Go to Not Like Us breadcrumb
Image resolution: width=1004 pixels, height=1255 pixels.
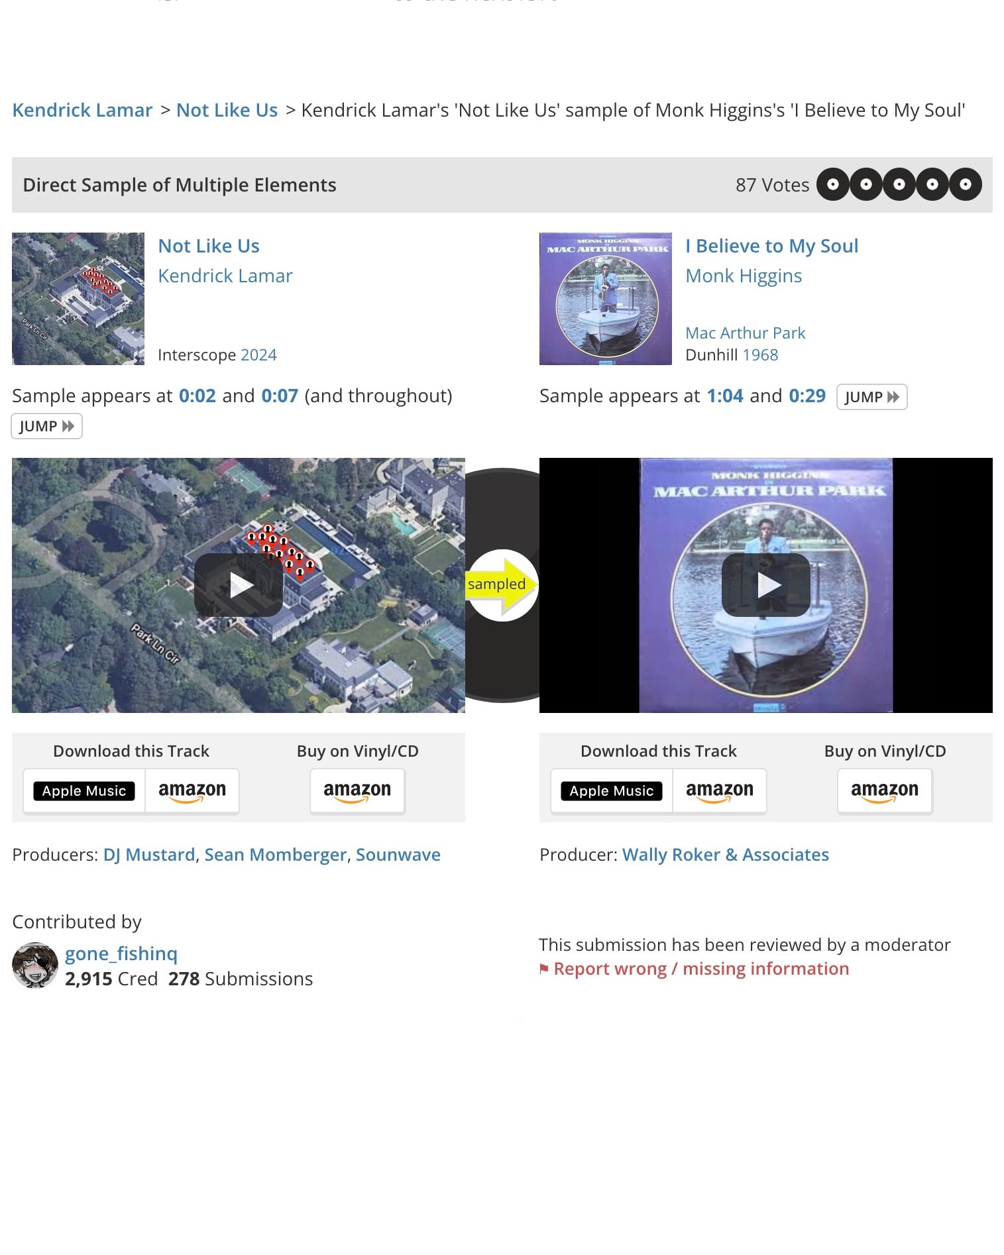pos(227,110)
